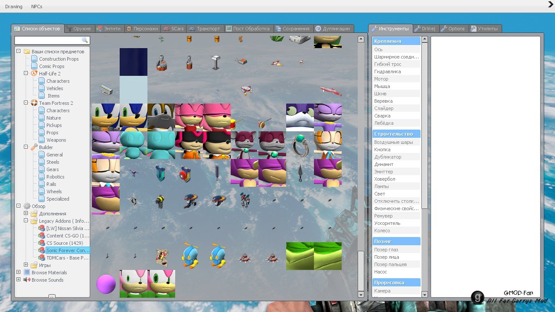The width and height of the screenshot is (555, 312).
Task: Expand the Игры folder
Action: pyautogui.click(x=26, y=265)
